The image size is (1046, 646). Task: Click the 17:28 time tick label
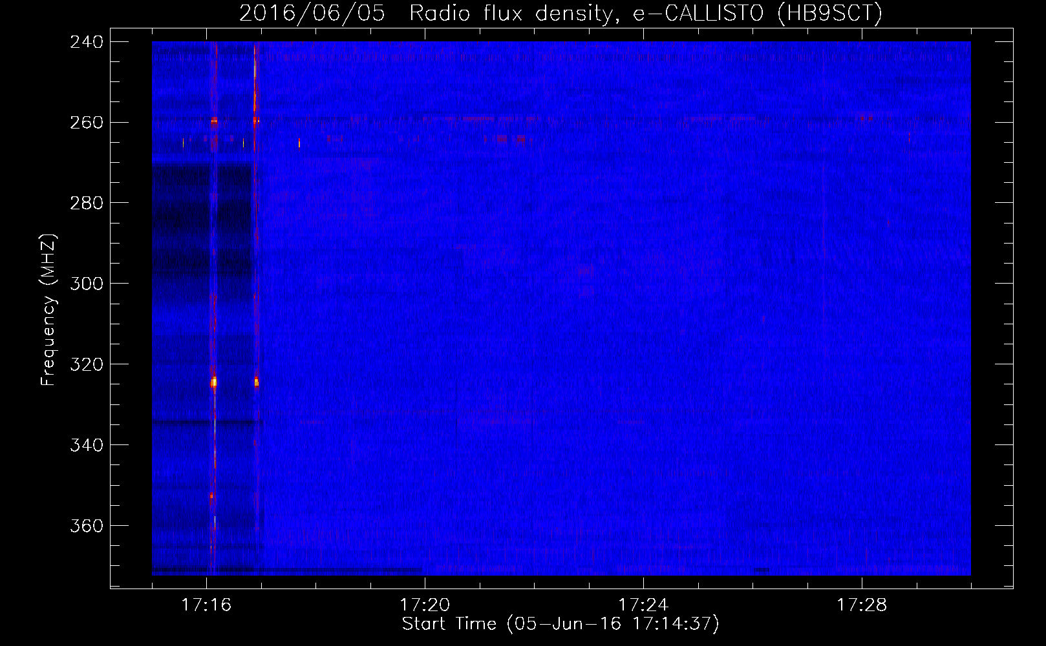tap(862, 605)
